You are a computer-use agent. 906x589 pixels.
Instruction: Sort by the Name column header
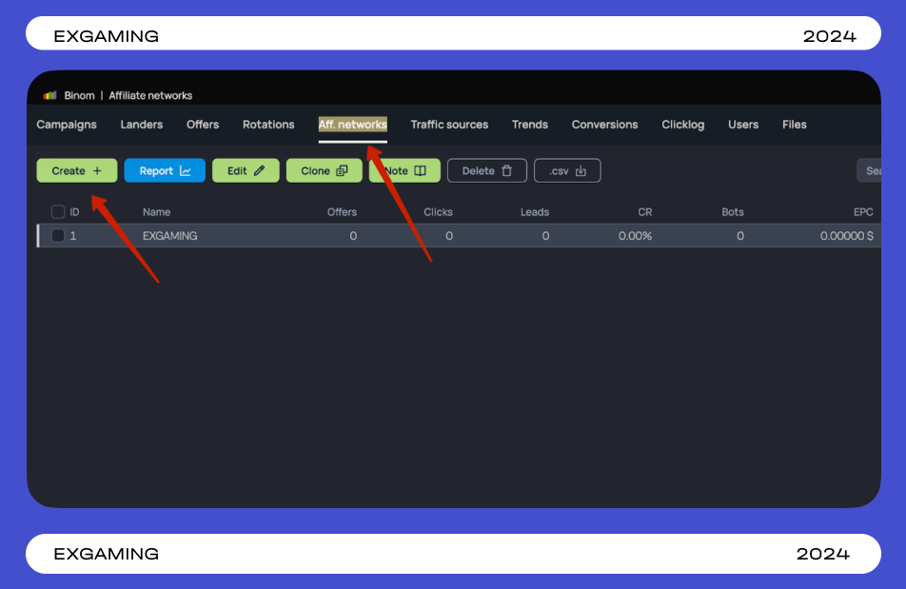157,212
